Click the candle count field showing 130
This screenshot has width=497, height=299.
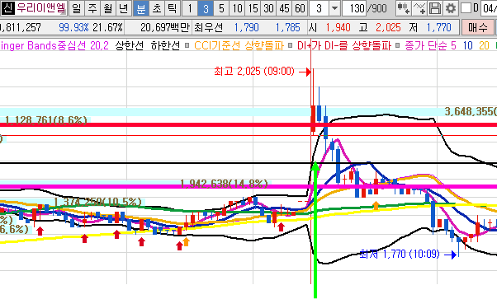(354, 8)
